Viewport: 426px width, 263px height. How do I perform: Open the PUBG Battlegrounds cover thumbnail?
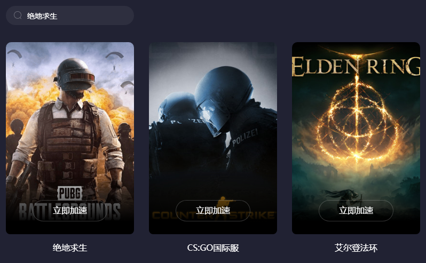[x=70, y=138]
